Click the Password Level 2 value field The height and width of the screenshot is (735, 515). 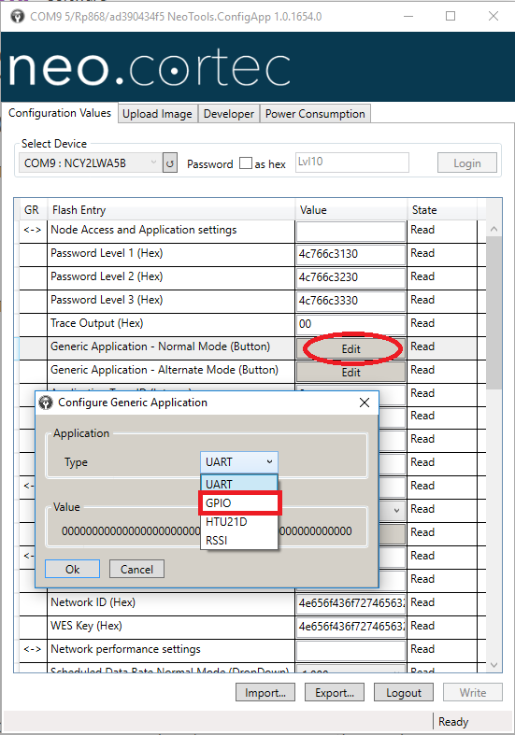point(350,277)
